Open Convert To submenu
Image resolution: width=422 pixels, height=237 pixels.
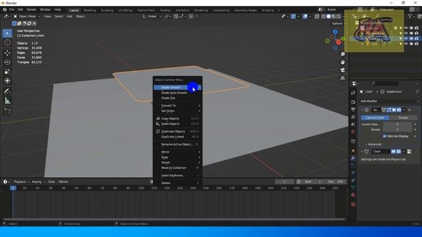pos(177,105)
